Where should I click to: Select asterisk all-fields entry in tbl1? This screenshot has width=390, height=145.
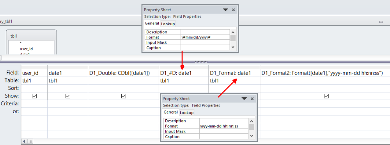[x=21, y=44]
